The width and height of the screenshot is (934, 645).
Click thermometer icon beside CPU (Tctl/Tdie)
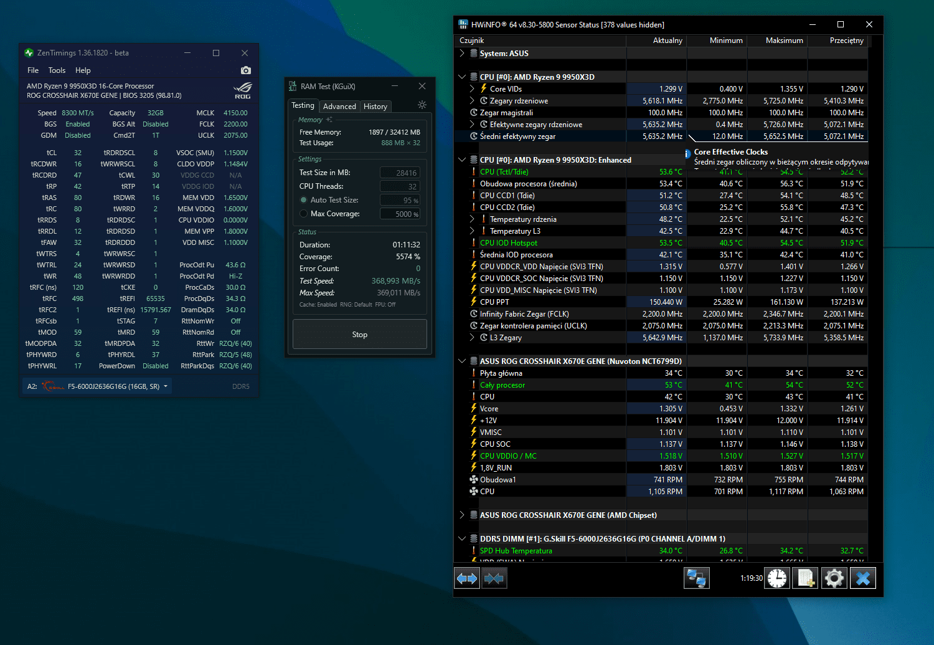pos(474,172)
